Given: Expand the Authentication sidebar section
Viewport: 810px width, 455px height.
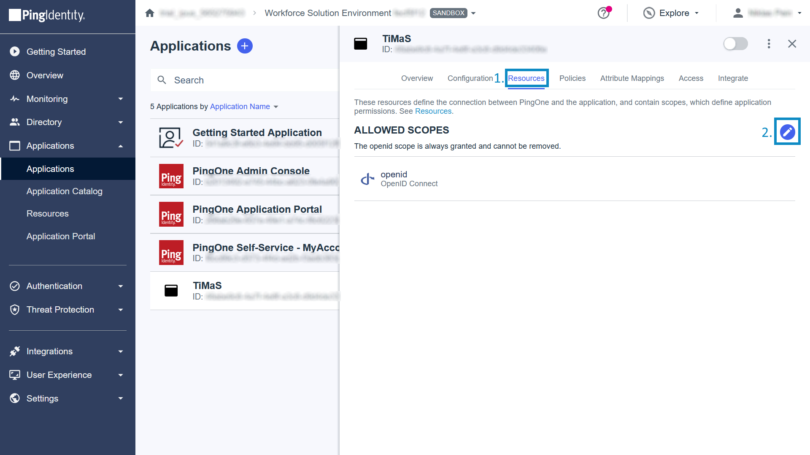Looking at the screenshot, I should [121, 286].
